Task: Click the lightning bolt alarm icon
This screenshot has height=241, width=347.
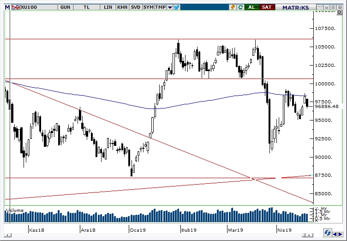Action: (233, 7)
